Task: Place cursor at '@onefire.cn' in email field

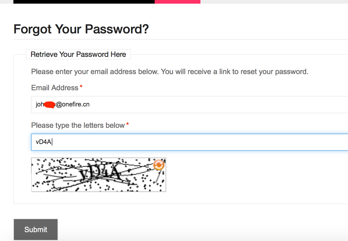Action: point(72,105)
